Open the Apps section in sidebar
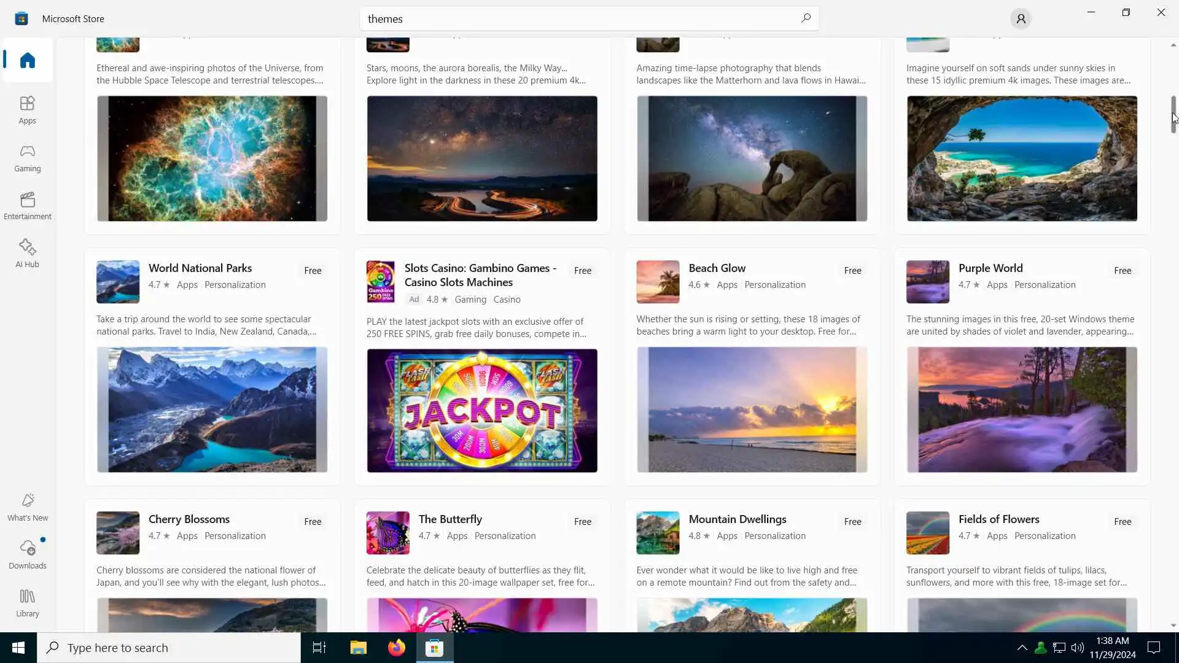The image size is (1179, 663). (27, 110)
